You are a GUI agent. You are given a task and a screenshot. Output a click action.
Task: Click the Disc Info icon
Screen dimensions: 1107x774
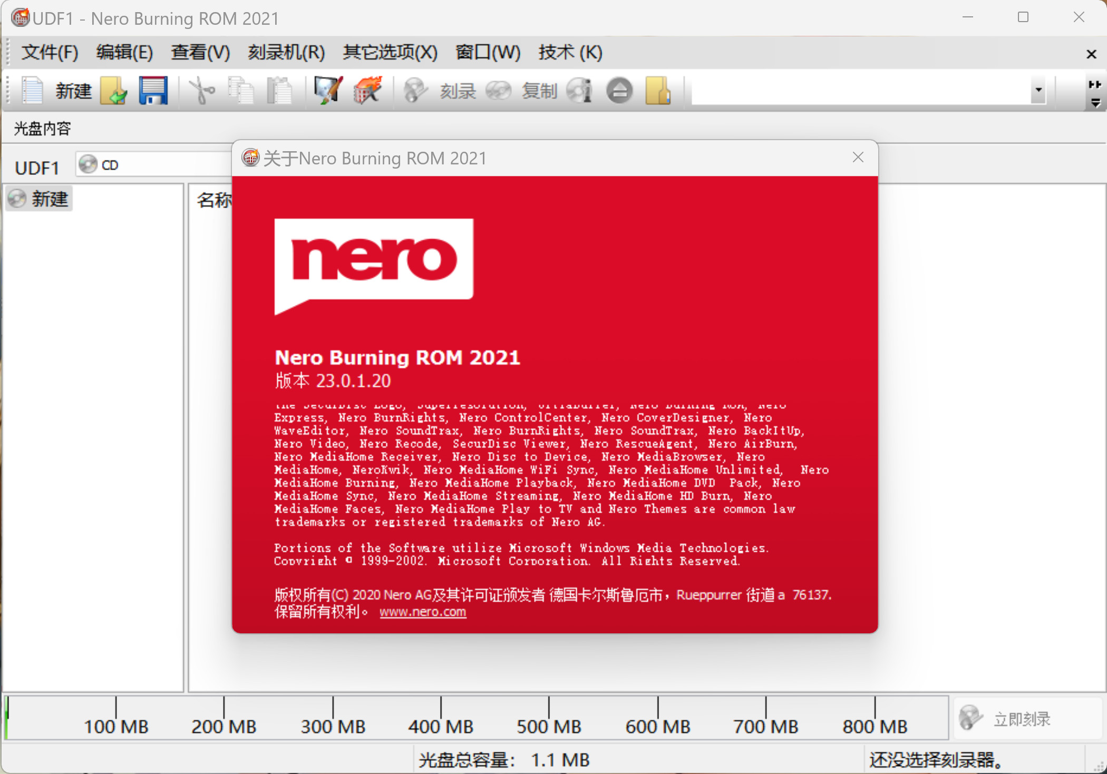pos(580,91)
